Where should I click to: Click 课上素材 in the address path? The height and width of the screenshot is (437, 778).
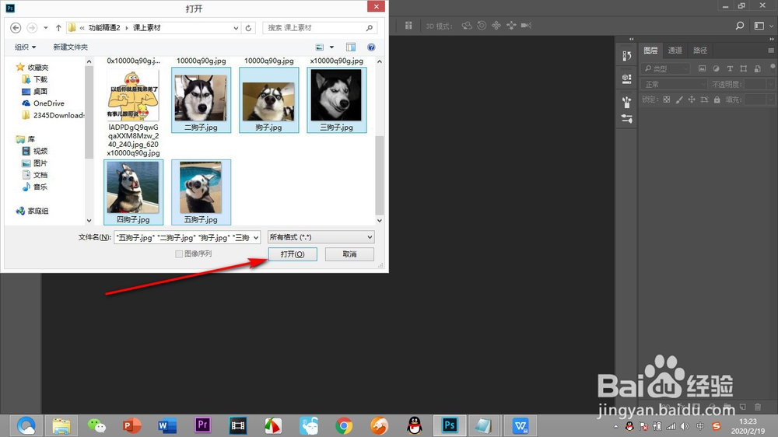pyautogui.click(x=147, y=28)
